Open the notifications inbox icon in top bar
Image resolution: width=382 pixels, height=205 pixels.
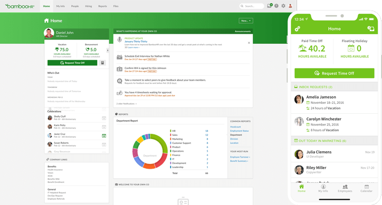point(270,6)
